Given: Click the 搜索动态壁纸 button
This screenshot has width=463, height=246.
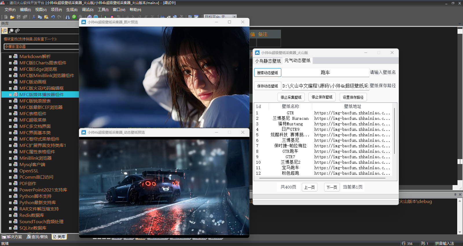Looking at the screenshot, I should coord(268,72).
